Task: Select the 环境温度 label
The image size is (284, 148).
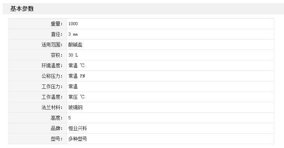Action: click(52, 65)
